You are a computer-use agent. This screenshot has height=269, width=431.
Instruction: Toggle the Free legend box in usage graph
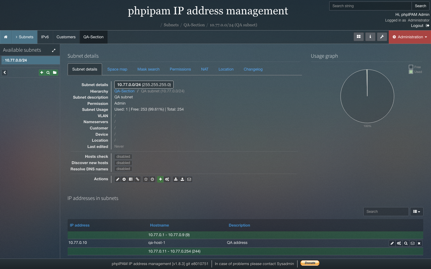click(411, 67)
